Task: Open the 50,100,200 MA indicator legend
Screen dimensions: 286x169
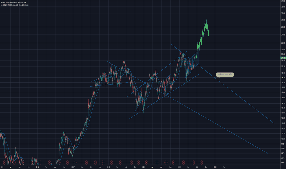Action: [14, 5]
